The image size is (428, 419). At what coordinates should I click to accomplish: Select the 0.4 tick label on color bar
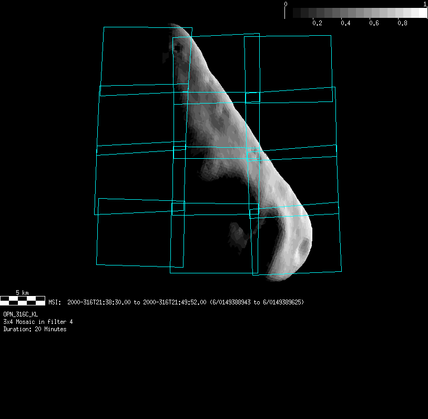(x=345, y=23)
